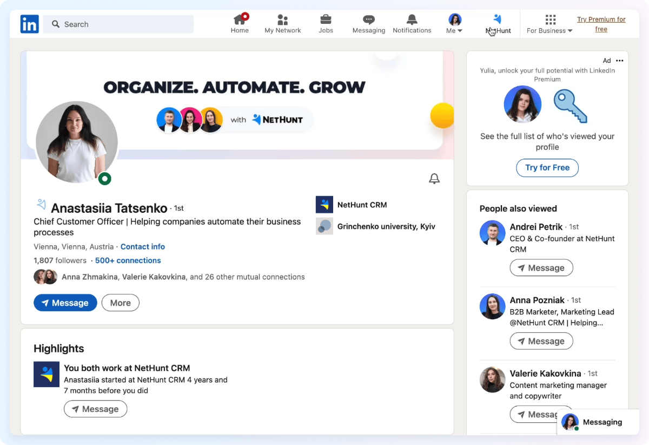Click Yulia's photo in the Premium ad

tap(522, 104)
